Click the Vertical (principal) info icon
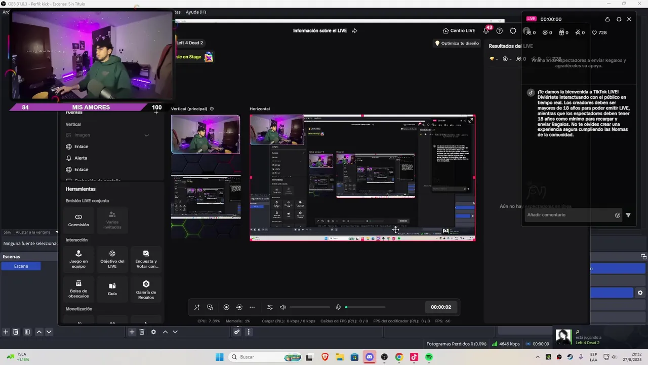This screenshot has width=648, height=365. point(212,109)
